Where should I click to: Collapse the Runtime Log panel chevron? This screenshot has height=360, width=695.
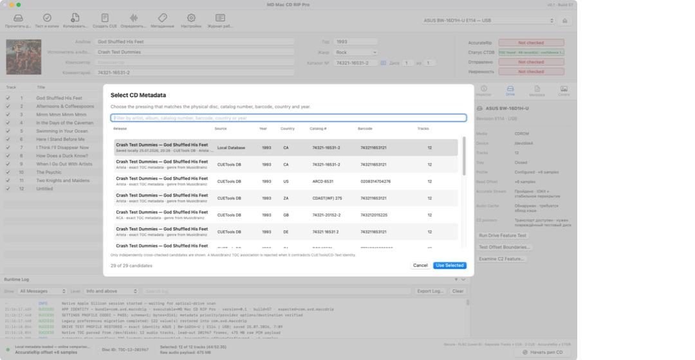click(463, 280)
